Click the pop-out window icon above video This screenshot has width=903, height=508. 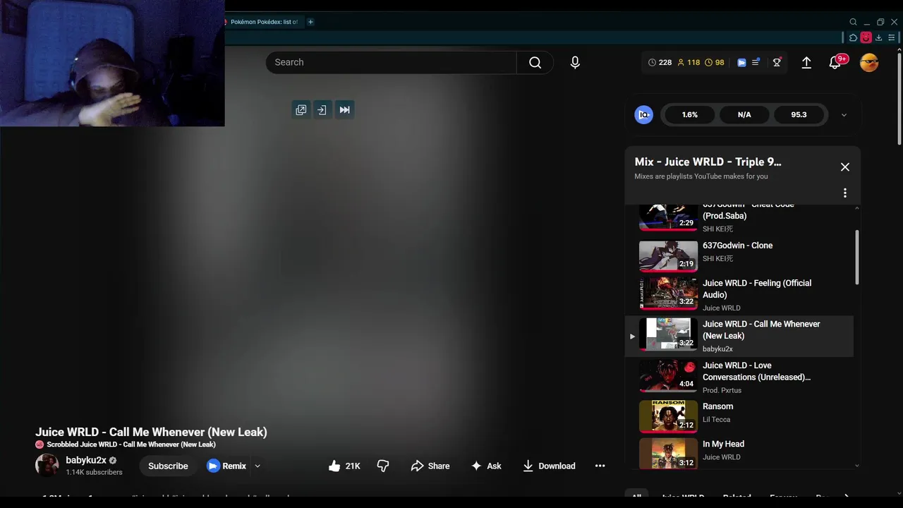click(301, 109)
